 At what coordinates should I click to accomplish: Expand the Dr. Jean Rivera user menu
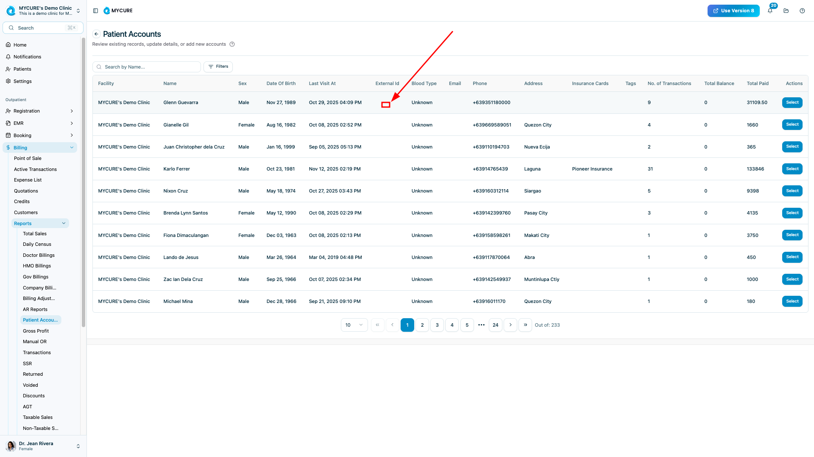coord(78,446)
